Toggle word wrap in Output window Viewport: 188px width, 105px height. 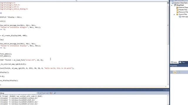click(54, 93)
